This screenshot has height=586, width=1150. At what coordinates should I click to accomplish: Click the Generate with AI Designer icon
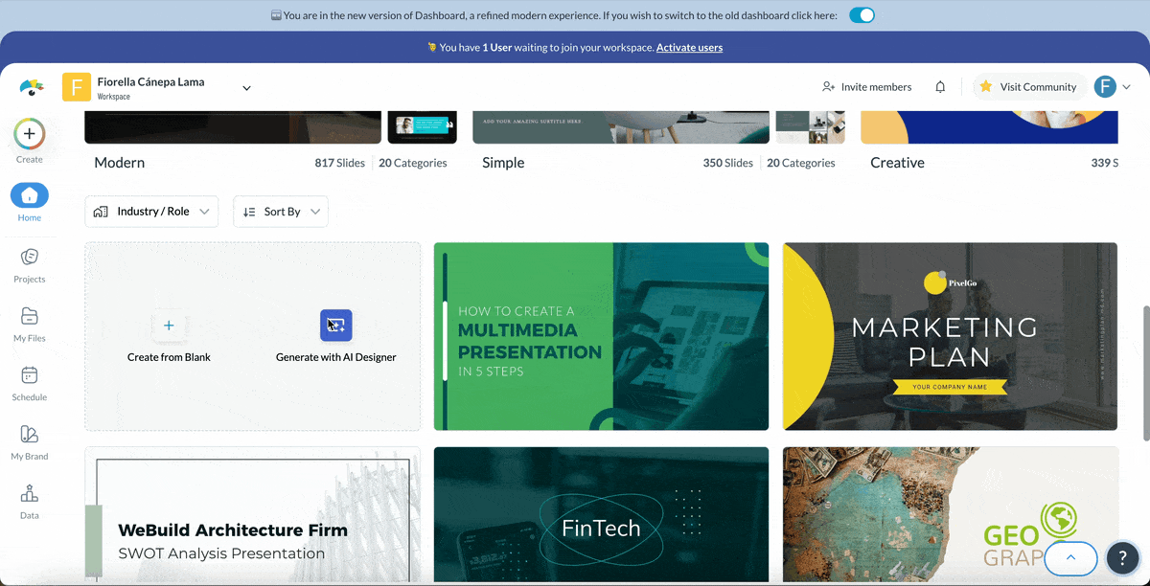(x=335, y=326)
